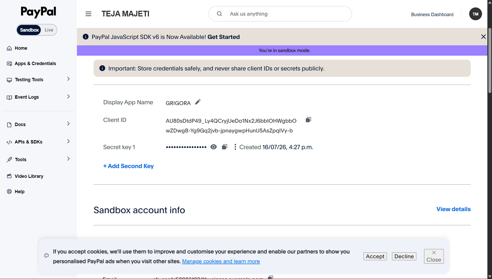This screenshot has height=279, width=492.
Task: Click the search magnifier icon
Action: (219, 14)
